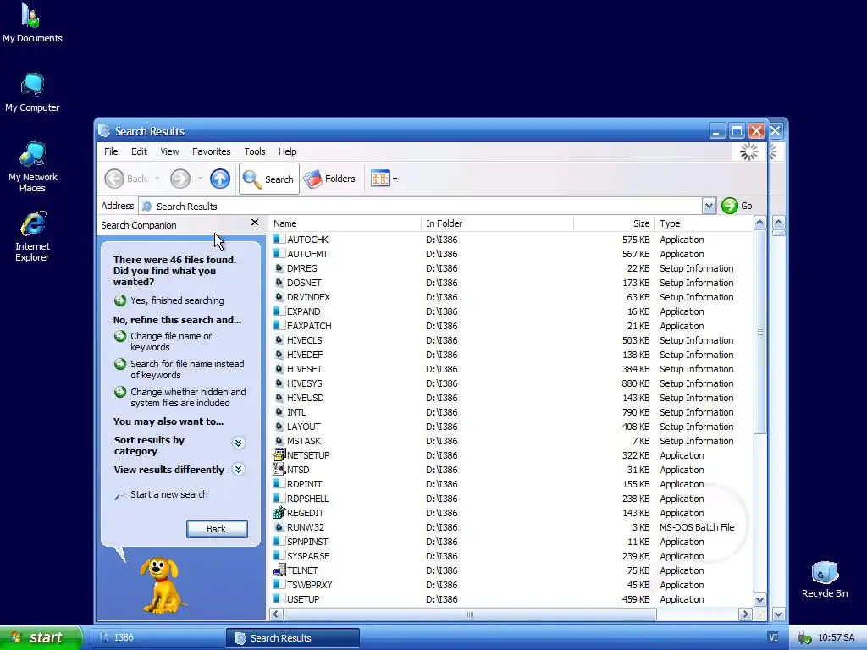Image resolution: width=867 pixels, height=650 pixels.
Task: Click Change file name or keywords
Action: pyautogui.click(x=171, y=342)
